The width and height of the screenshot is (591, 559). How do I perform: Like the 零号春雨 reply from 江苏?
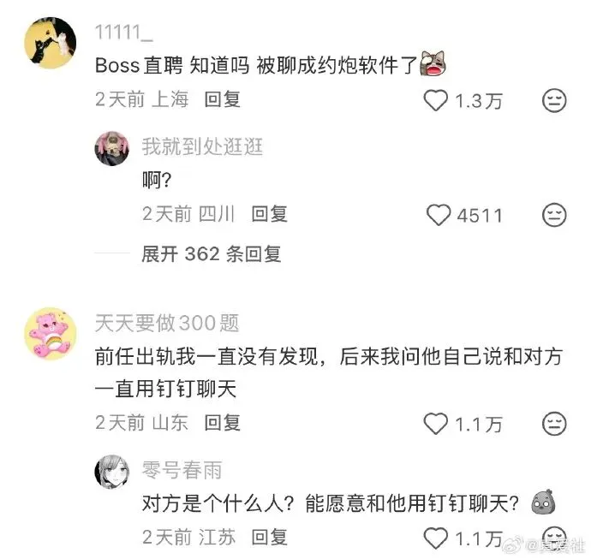[436, 538]
